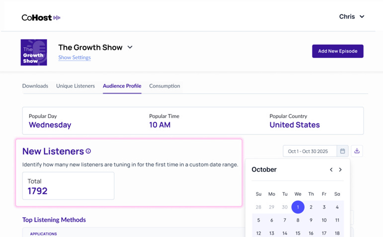Click the 10 AM popular time value
Image resolution: width=383 pixels, height=237 pixels.
160,125
